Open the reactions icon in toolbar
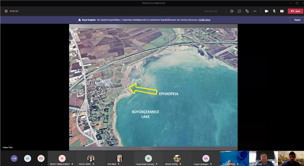The height and width of the screenshot is (166, 304). coord(247,11)
